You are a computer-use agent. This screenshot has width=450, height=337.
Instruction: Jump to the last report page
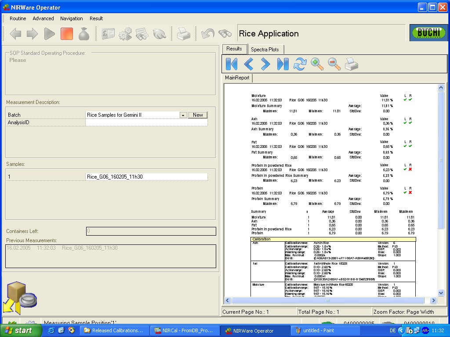click(x=283, y=64)
